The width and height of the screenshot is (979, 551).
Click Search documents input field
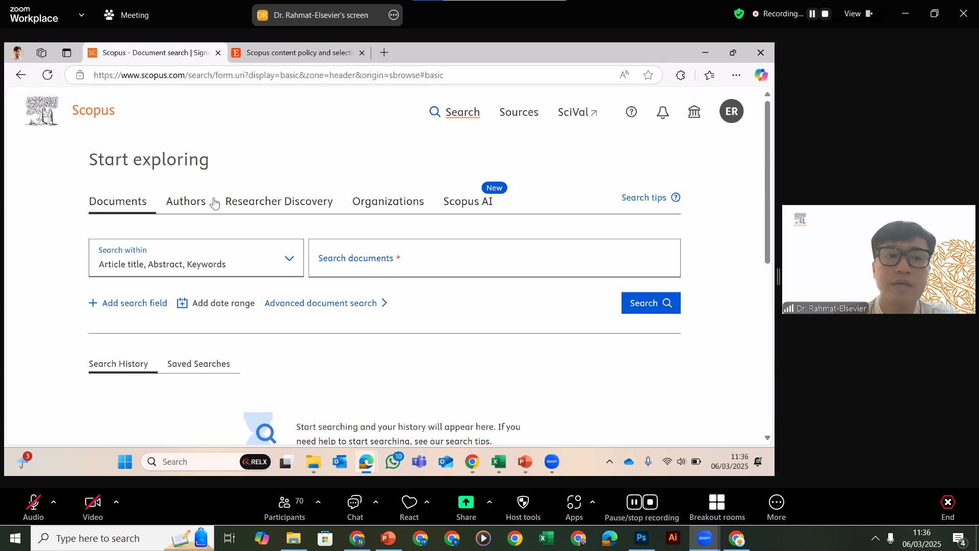[494, 258]
